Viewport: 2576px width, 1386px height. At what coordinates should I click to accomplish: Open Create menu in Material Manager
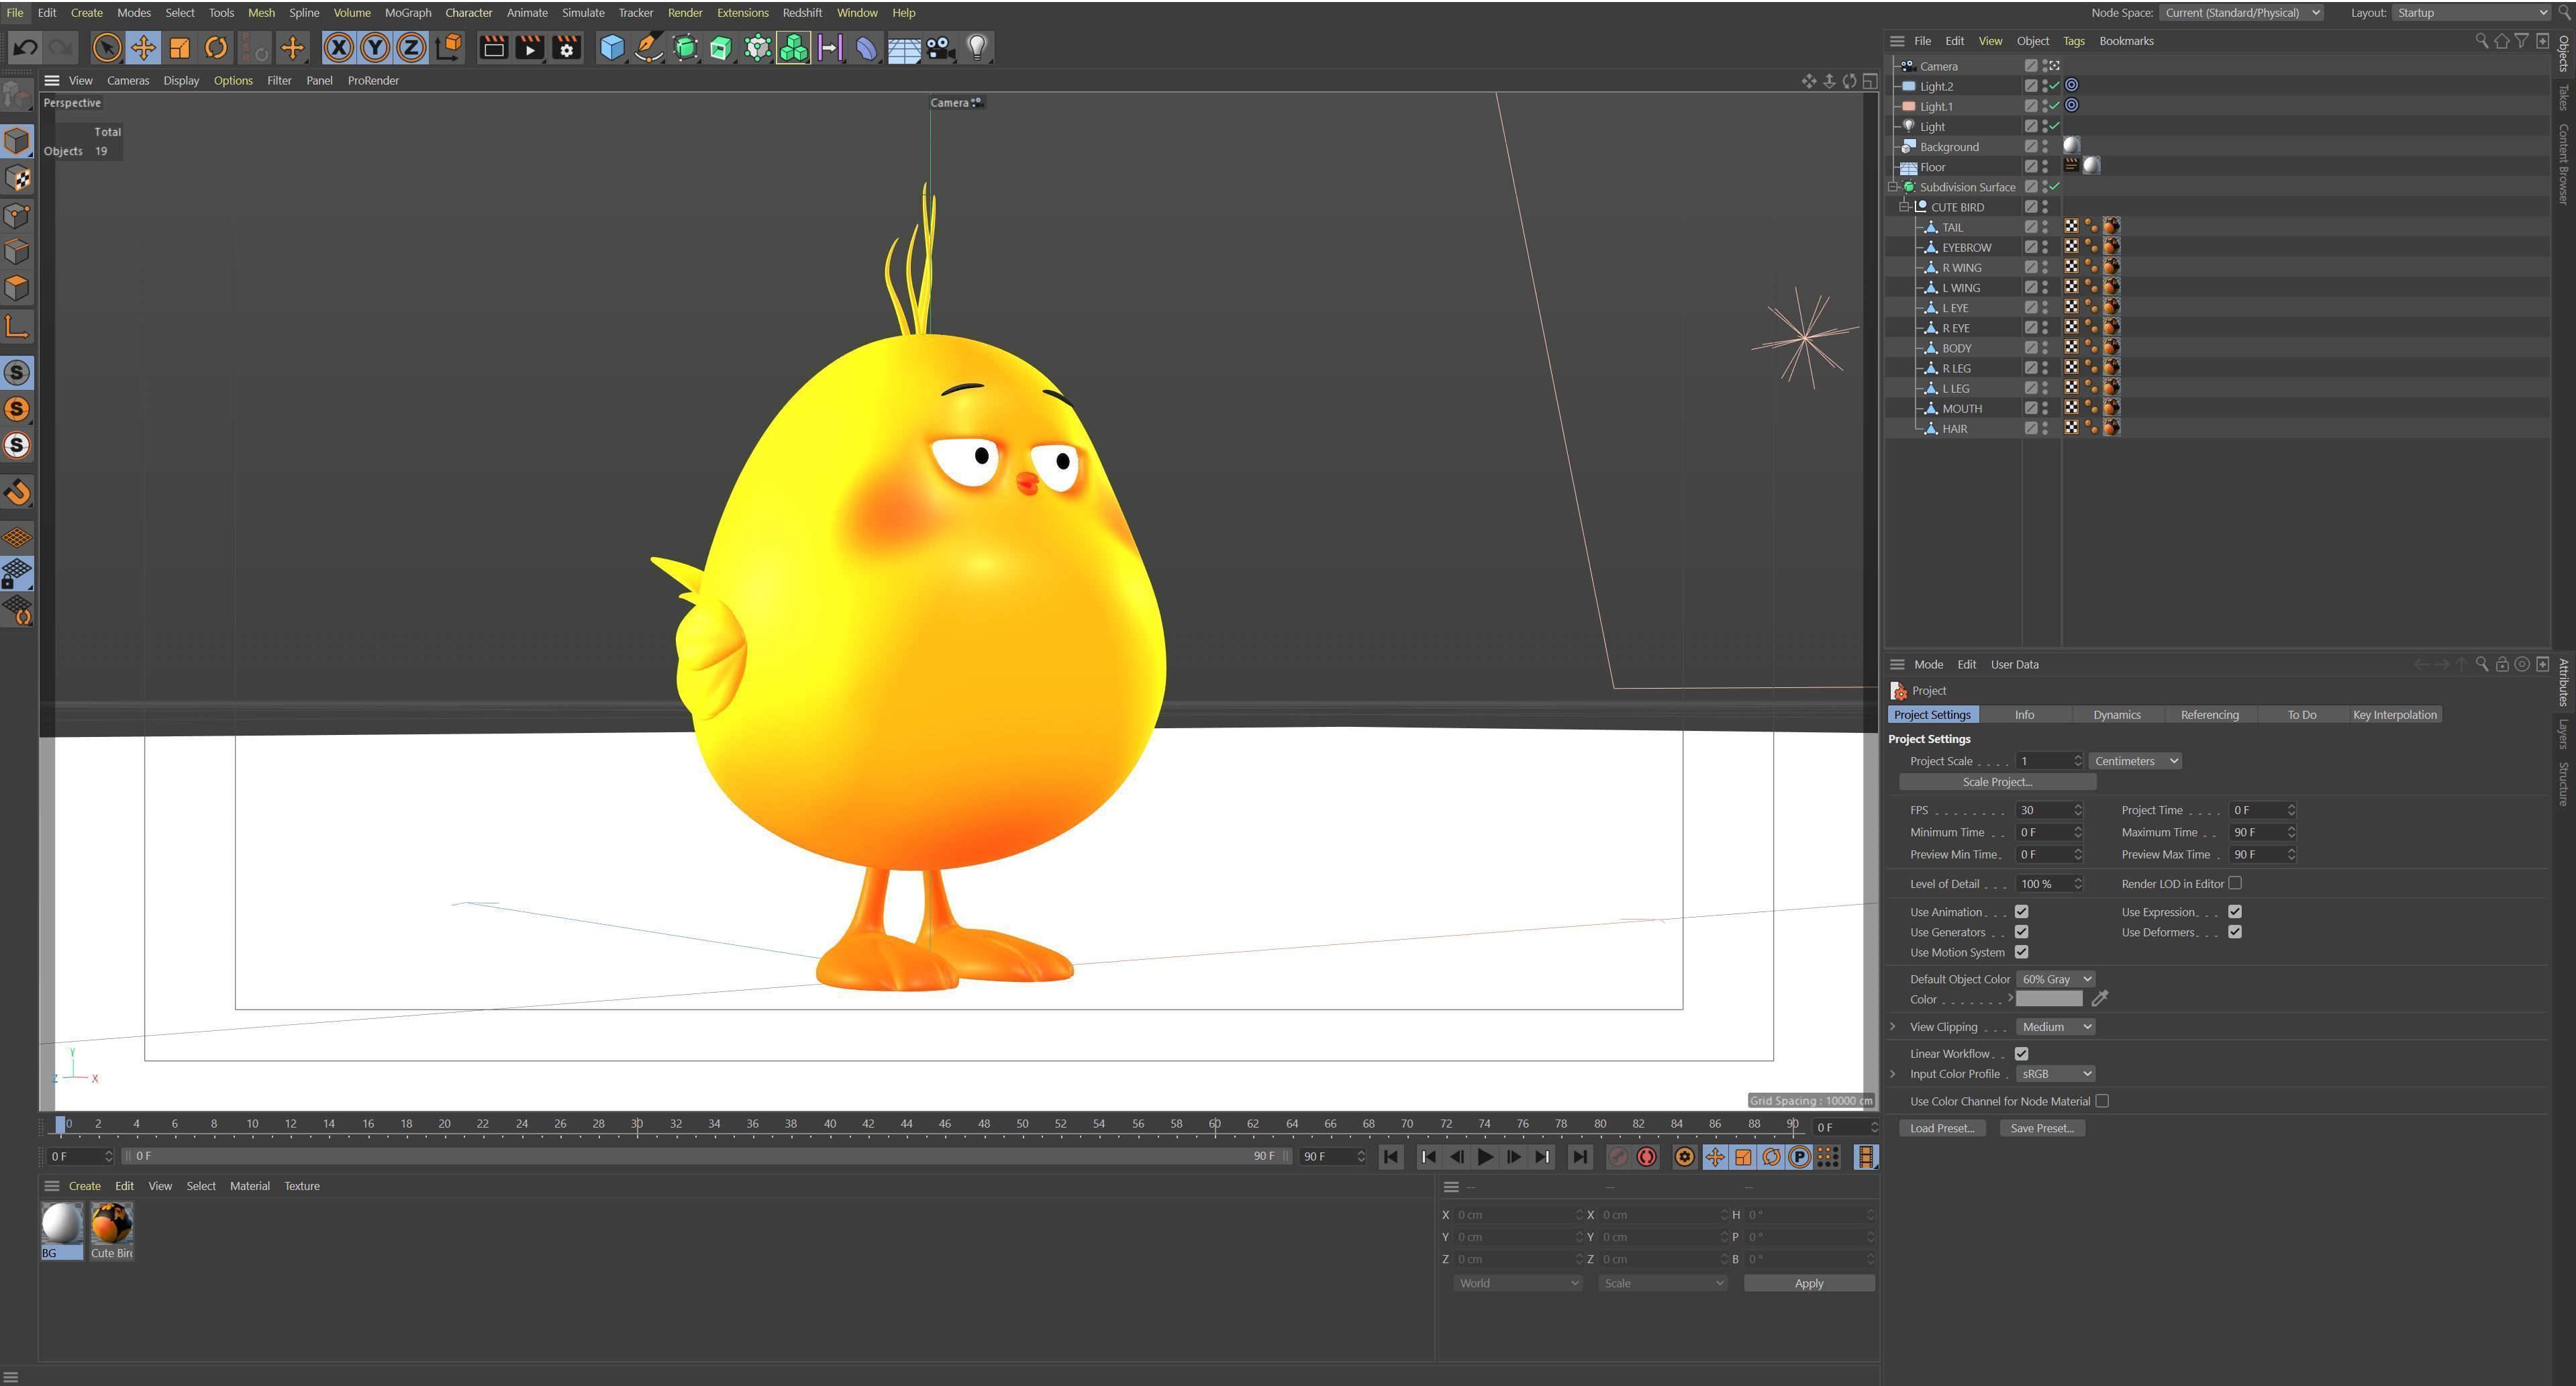click(x=84, y=1186)
